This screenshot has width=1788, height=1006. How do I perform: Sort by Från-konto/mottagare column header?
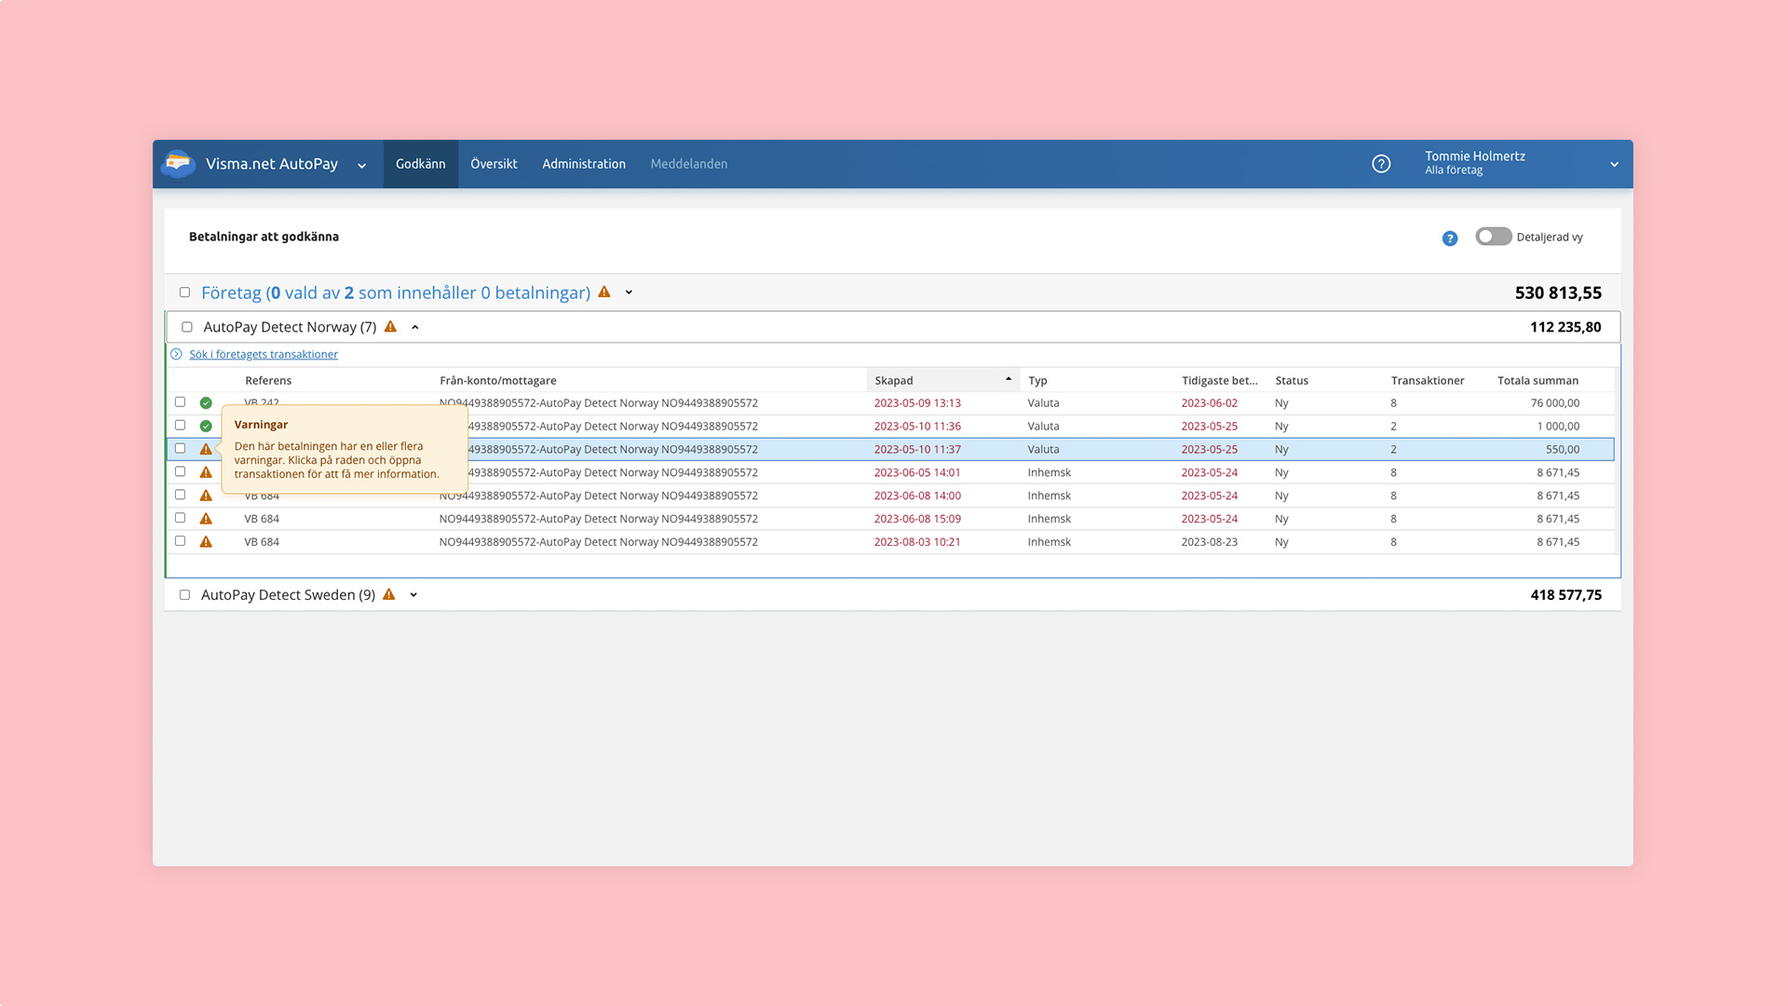498,380
